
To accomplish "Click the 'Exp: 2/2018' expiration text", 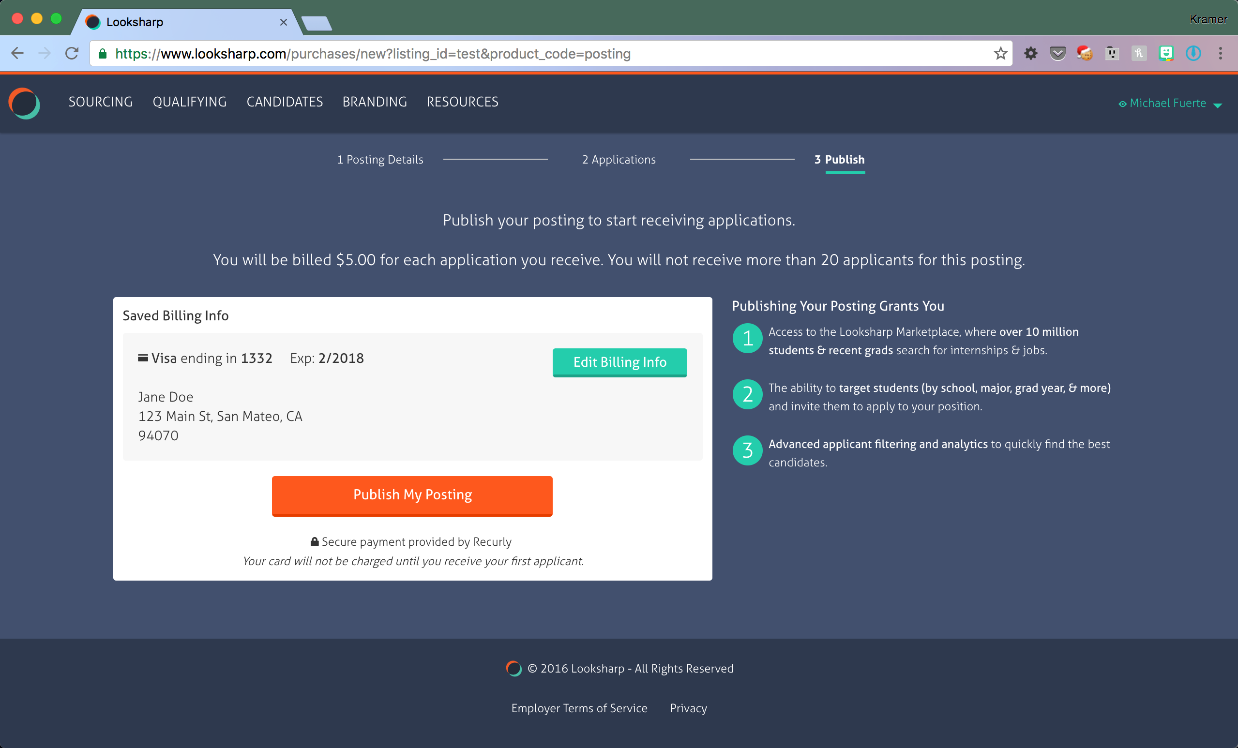I will 327,358.
